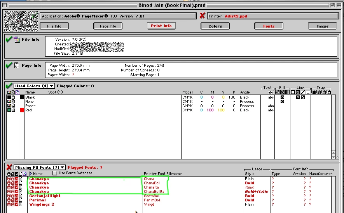Image resolution: width=344 pixels, height=213 pixels.
Task: Open the File Info section
Action: [54, 26]
